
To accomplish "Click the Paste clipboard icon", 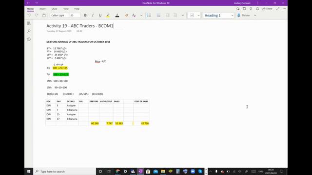I will coord(44,15).
